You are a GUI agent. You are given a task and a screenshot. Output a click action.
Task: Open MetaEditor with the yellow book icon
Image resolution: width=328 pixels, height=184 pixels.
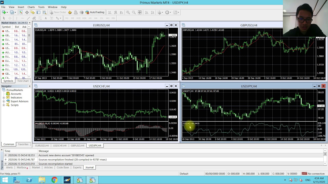click(x=70, y=12)
